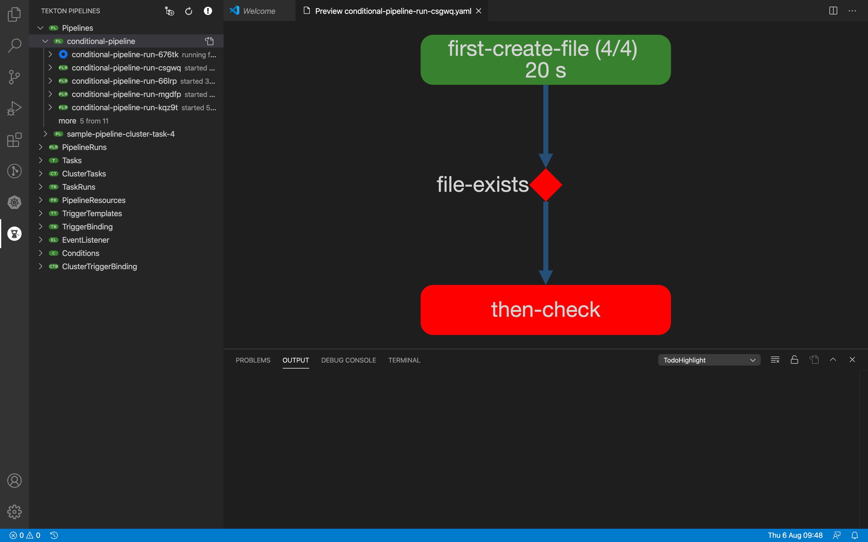868x542 pixels.
Task: Click the clock time in the status bar
Action: click(x=795, y=535)
